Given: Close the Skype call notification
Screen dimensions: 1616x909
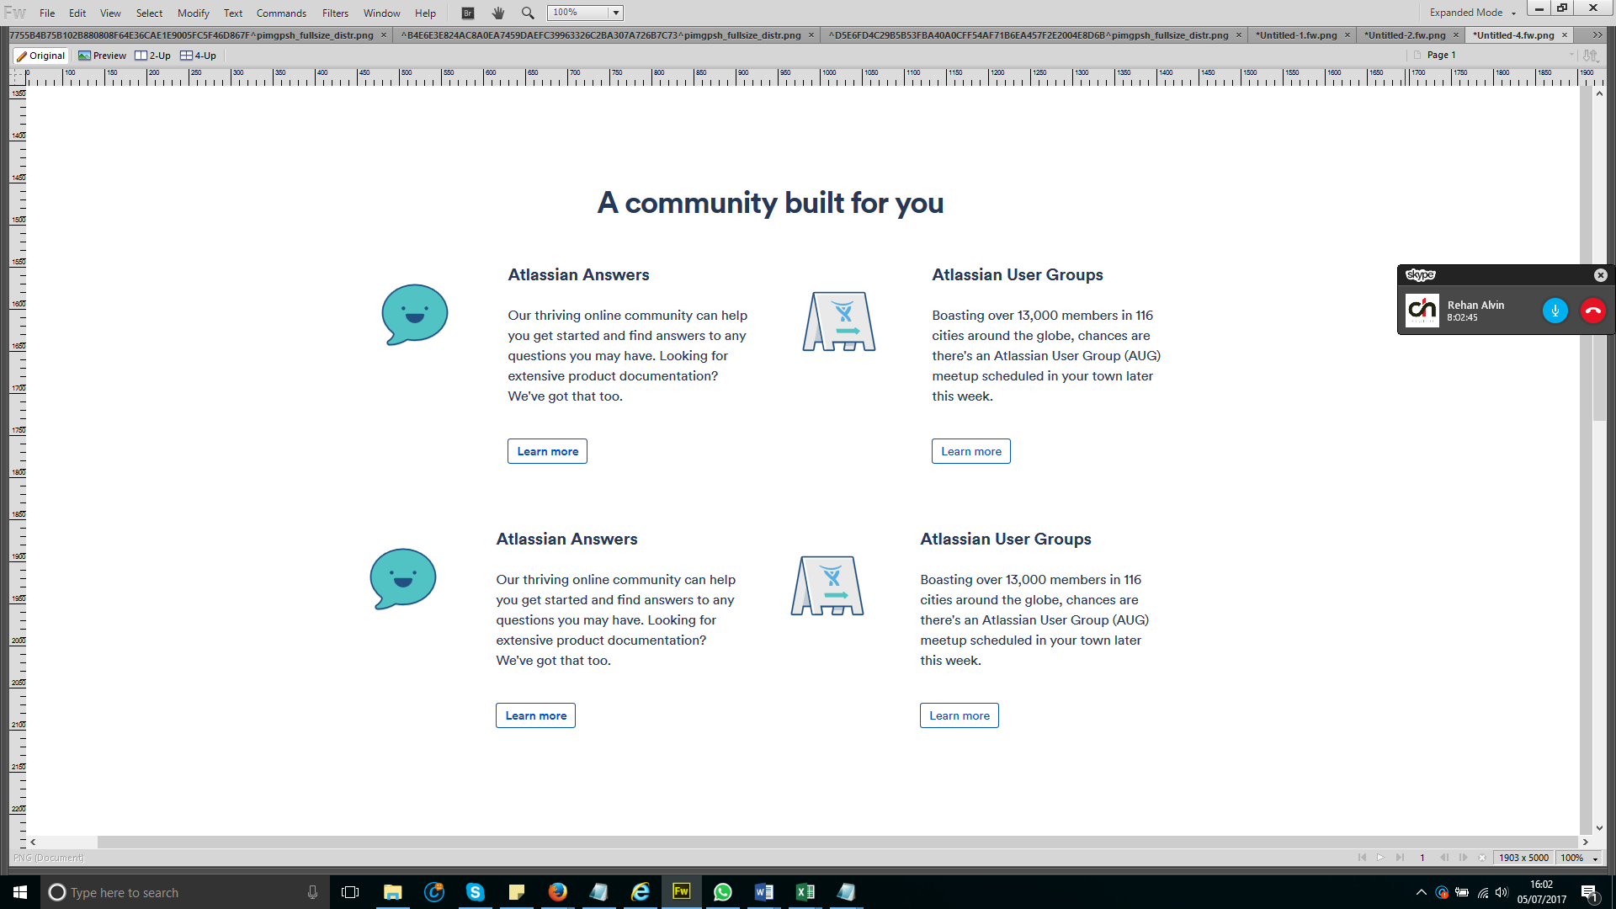Looking at the screenshot, I should tap(1601, 275).
